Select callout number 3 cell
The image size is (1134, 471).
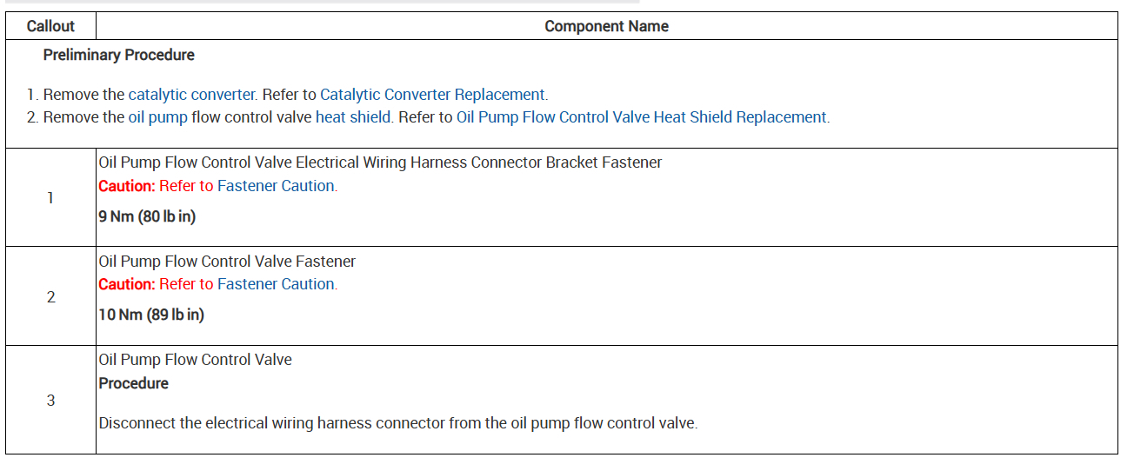click(50, 401)
